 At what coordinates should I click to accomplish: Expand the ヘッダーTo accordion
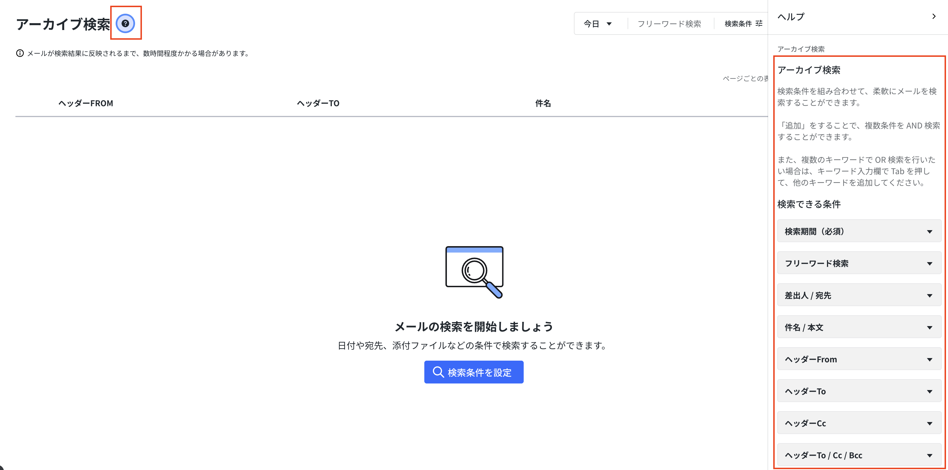(x=859, y=391)
